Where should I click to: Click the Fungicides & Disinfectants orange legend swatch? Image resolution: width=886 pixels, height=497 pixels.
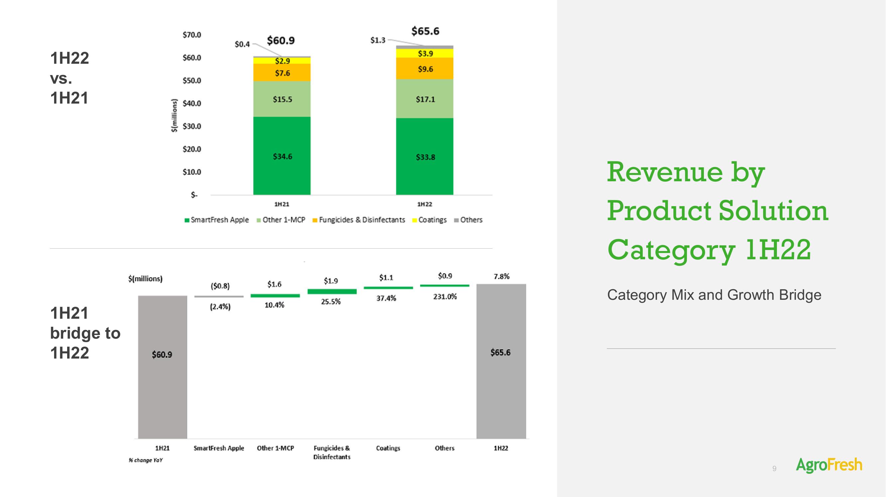tap(315, 220)
